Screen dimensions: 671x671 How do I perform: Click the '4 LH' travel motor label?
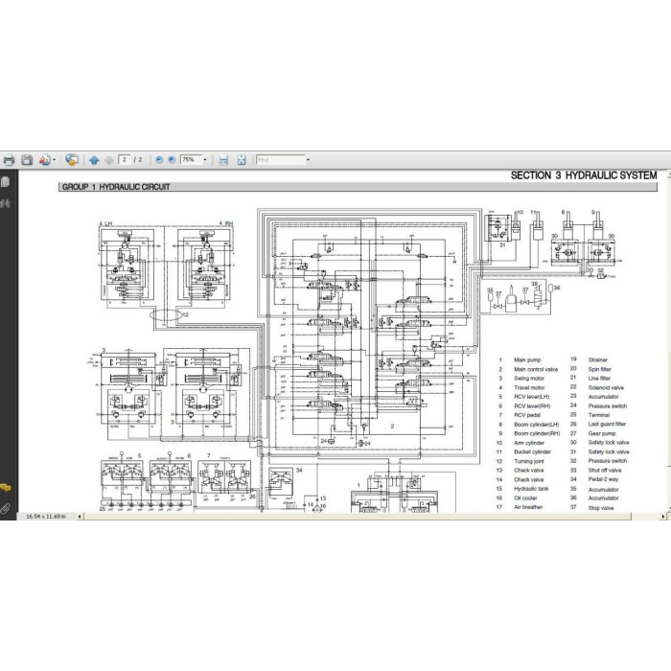pos(105,223)
